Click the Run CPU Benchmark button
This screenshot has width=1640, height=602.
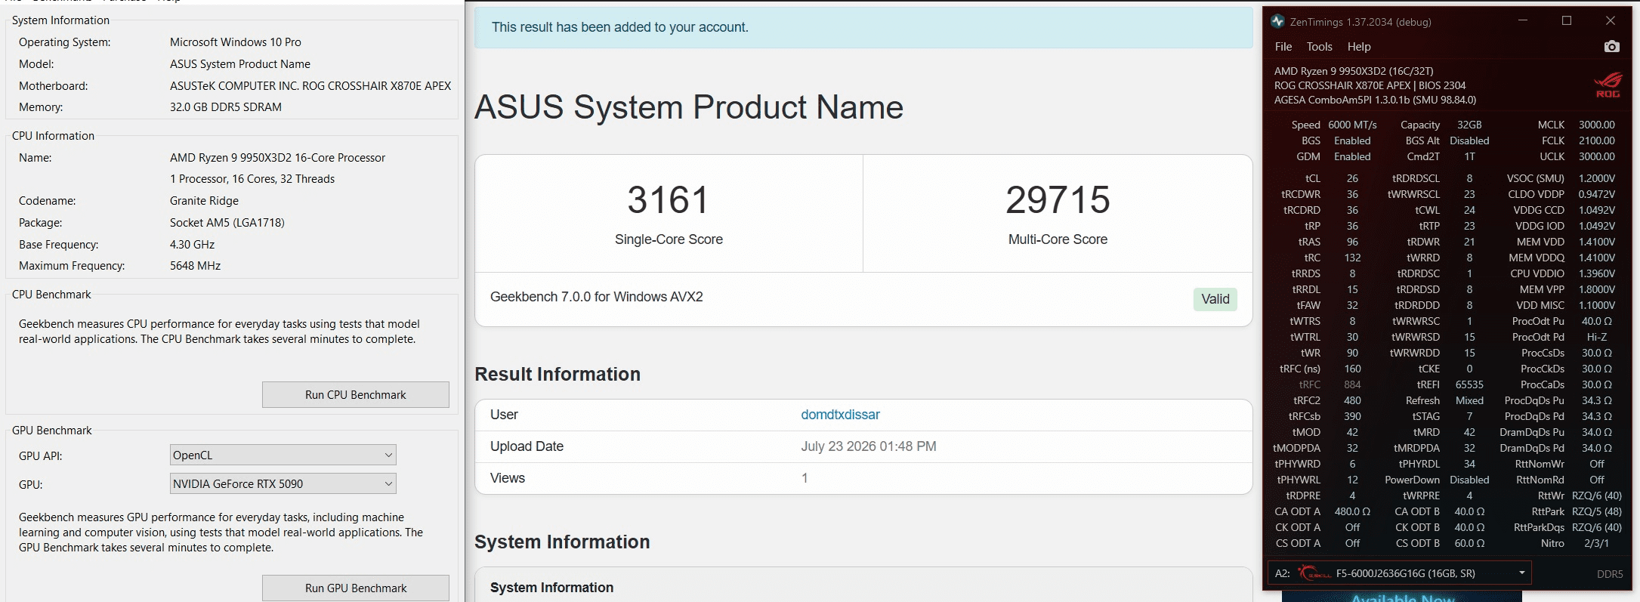coord(356,394)
